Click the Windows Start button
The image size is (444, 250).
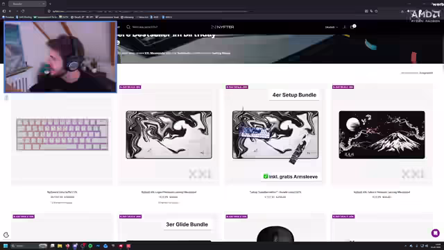6,246
